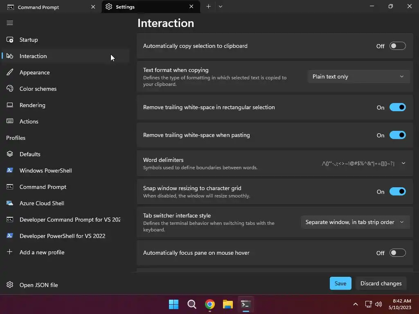
Task: Open Startup settings page
Action: (66, 40)
